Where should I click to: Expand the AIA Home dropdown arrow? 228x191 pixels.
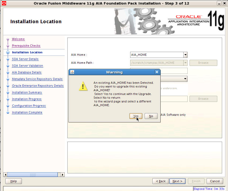click(x=186, y=55)
